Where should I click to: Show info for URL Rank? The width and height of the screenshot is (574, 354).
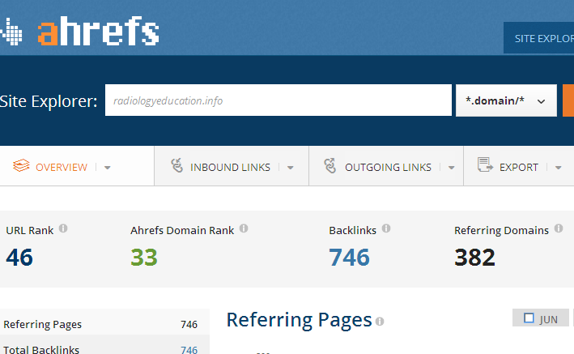(x=63, y=228)
